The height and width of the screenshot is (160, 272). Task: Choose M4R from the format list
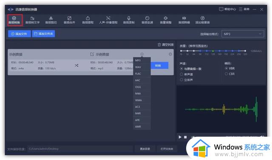pyautogui.click(x=142, y=113)
